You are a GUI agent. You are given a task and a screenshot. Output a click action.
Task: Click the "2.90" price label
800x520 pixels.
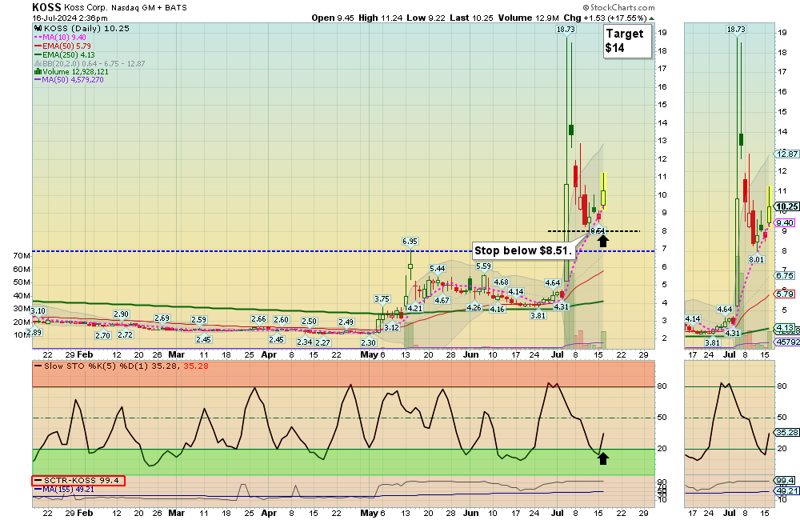pyautogui.click(x=121, y=314)
